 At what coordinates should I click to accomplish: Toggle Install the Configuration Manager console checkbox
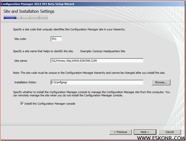22,104
